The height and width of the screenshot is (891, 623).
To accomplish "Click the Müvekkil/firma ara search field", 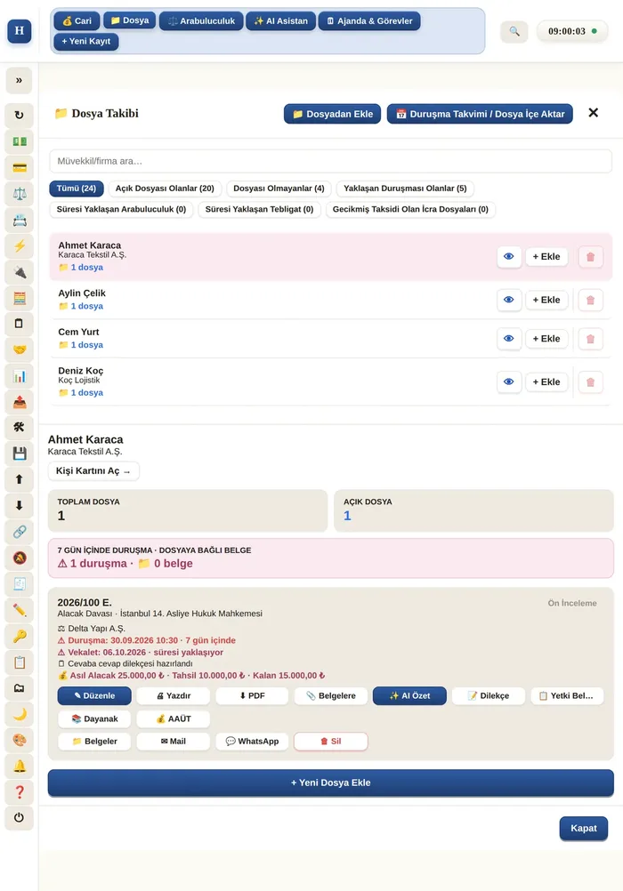I will (x=330, y=161).
